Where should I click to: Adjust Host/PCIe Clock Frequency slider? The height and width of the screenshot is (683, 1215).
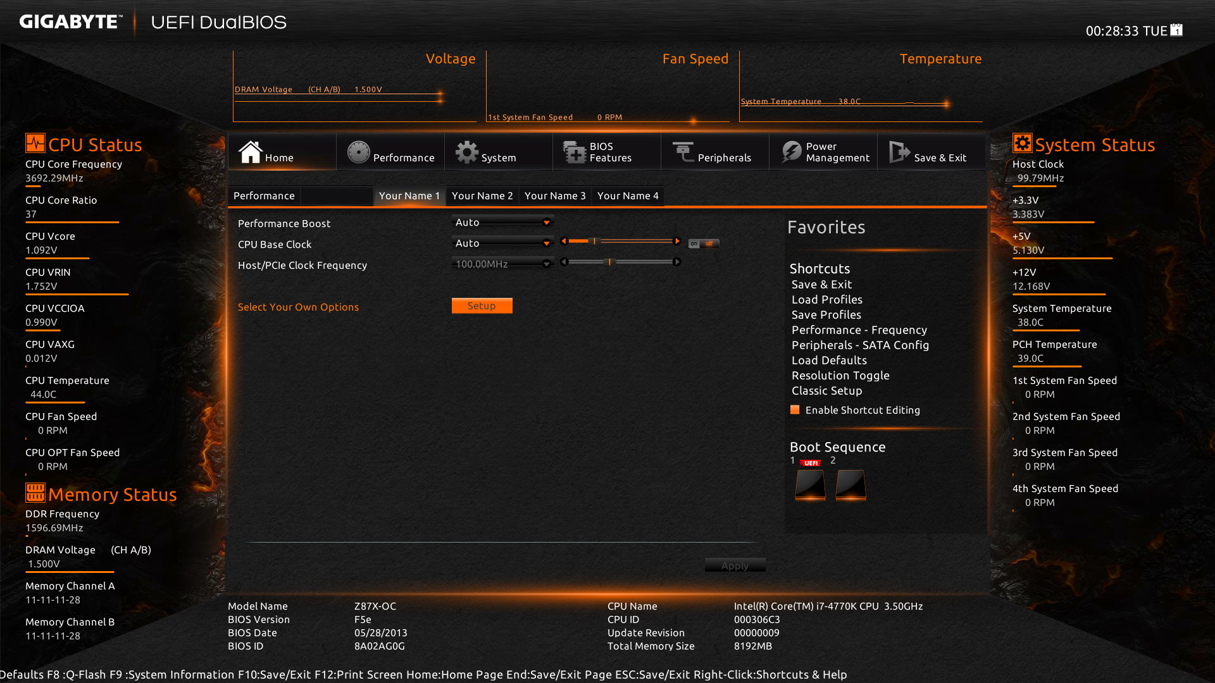[620, 262]
